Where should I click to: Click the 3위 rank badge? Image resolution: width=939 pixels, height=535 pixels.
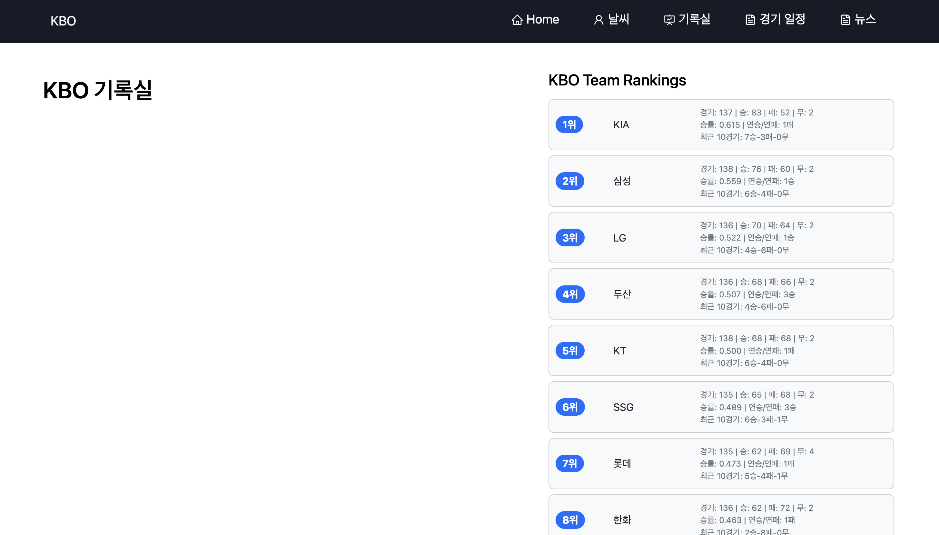point(570,238)
